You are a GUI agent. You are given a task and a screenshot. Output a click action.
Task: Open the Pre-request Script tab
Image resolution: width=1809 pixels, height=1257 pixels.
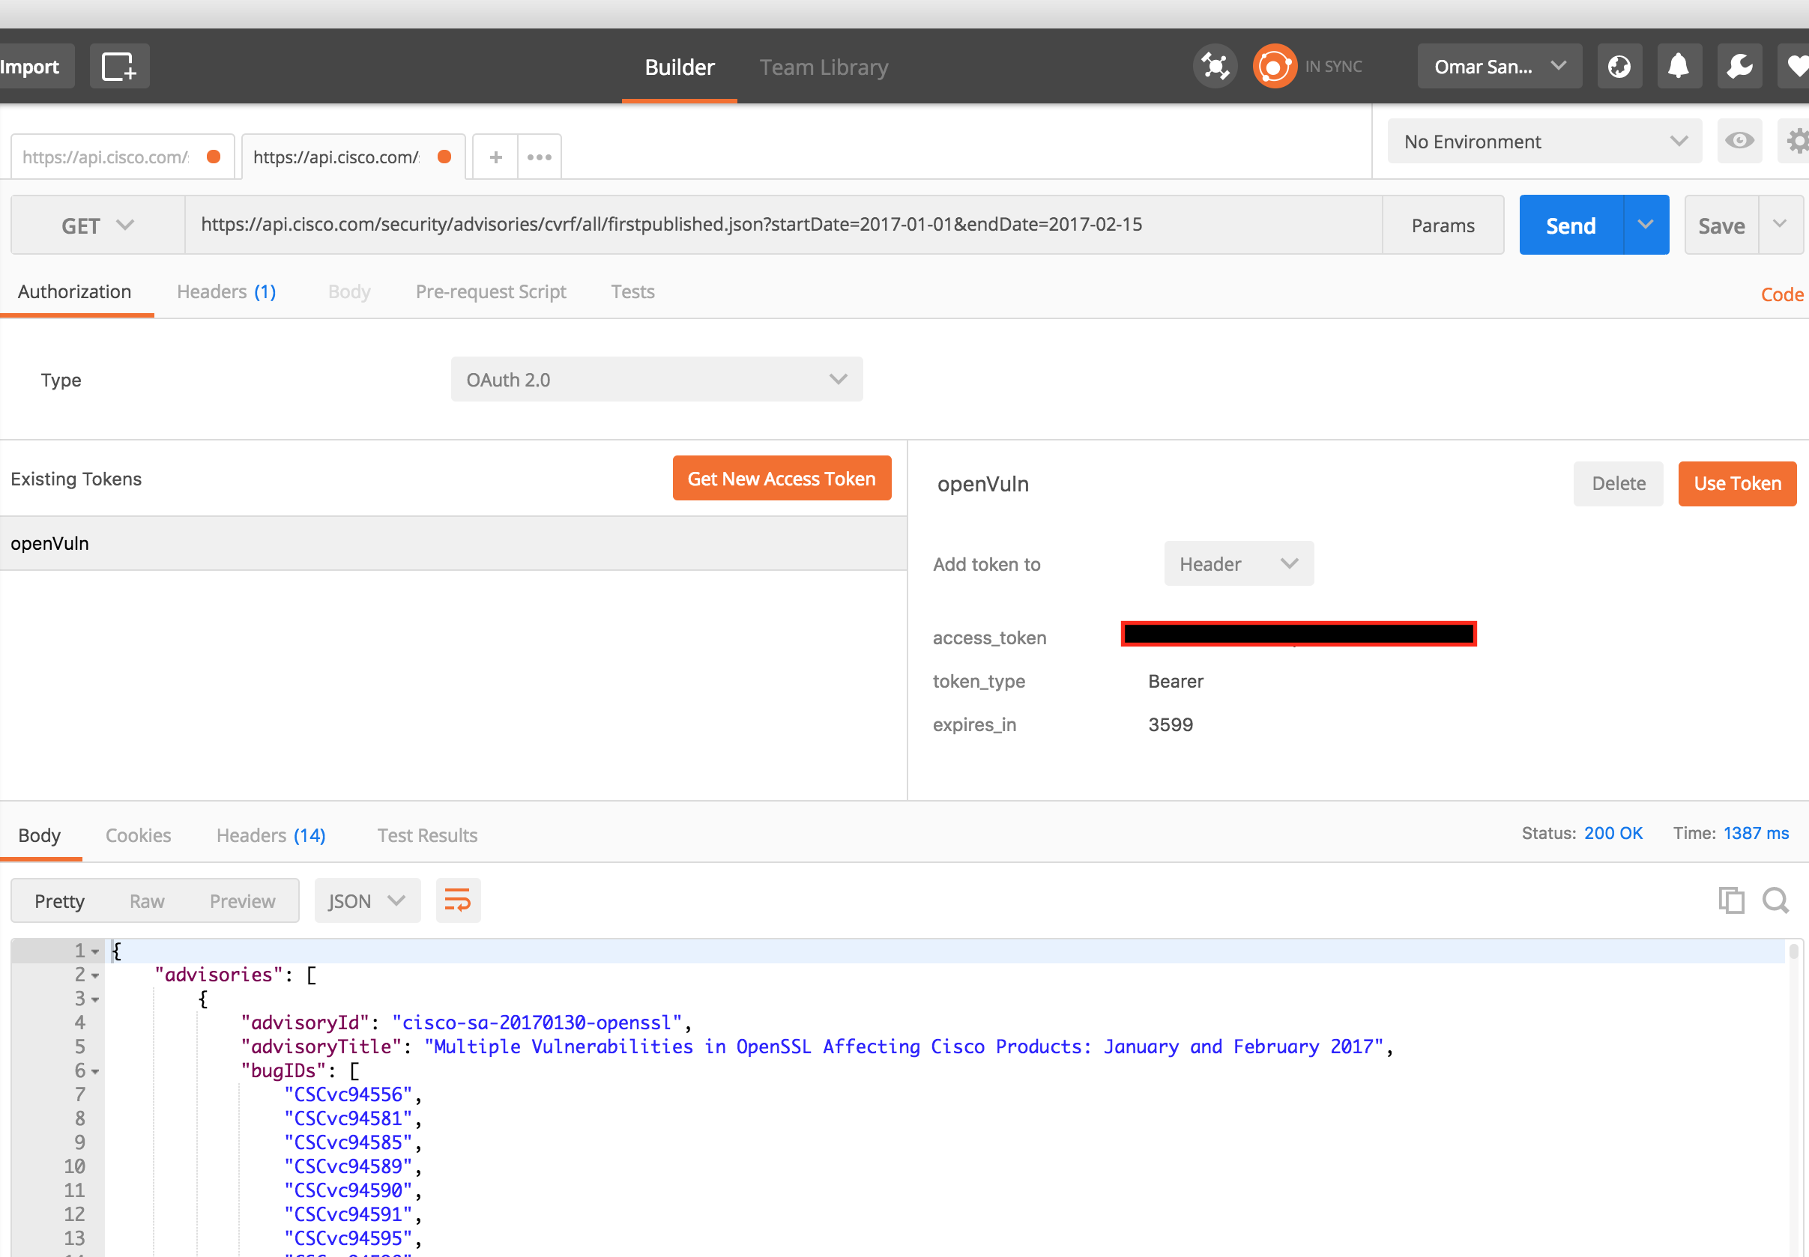point(491,291)
